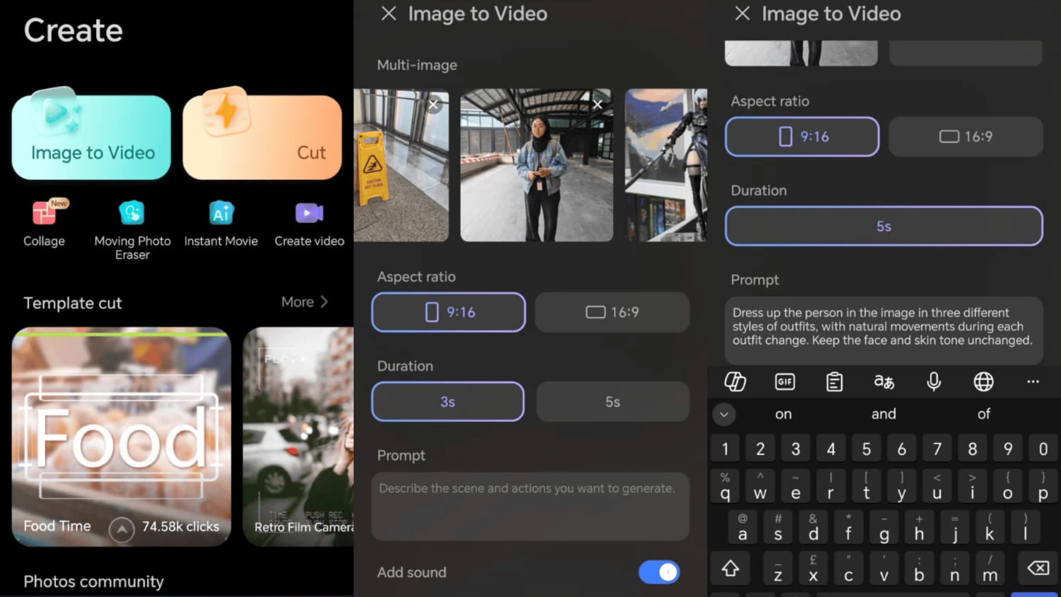Tap the Create video icon
Image resolution: width=1061 pixels, height=597 pixels.
click(x=309, y=214)
